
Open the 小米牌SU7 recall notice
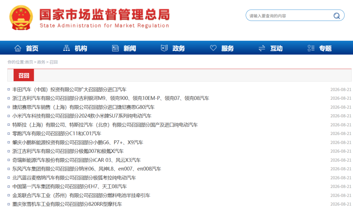[82, 116]
